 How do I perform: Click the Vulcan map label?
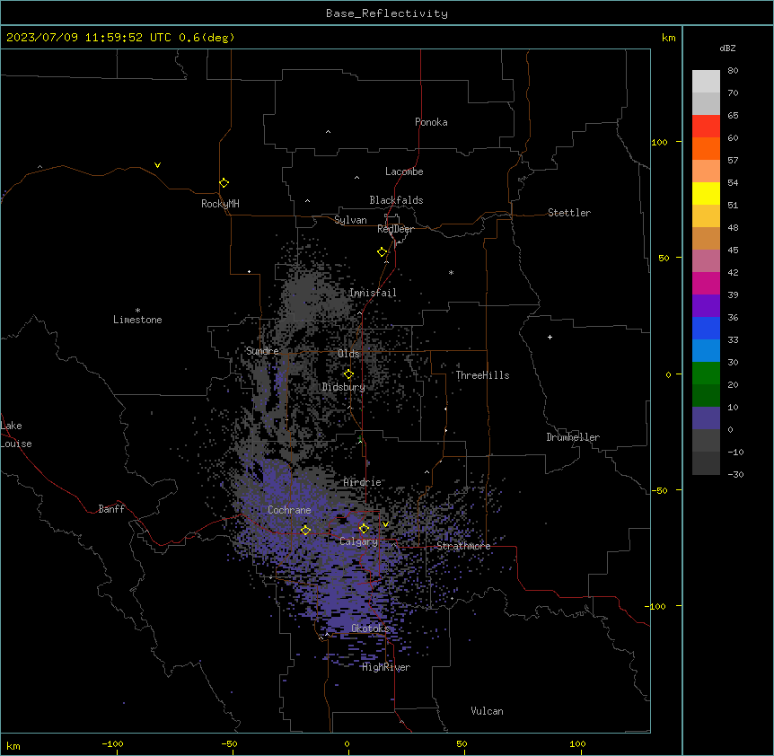[x=488, y=711]
